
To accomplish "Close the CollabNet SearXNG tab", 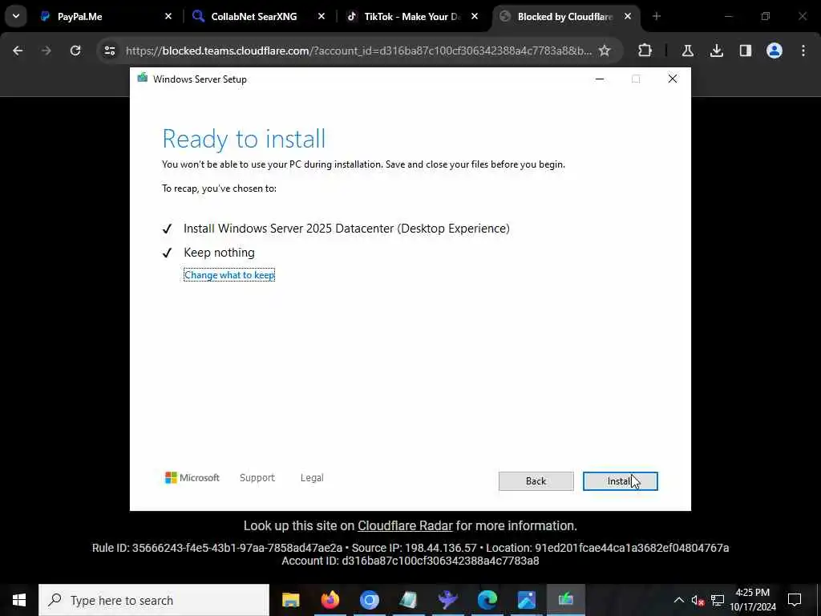I will (x=322, y=17).
